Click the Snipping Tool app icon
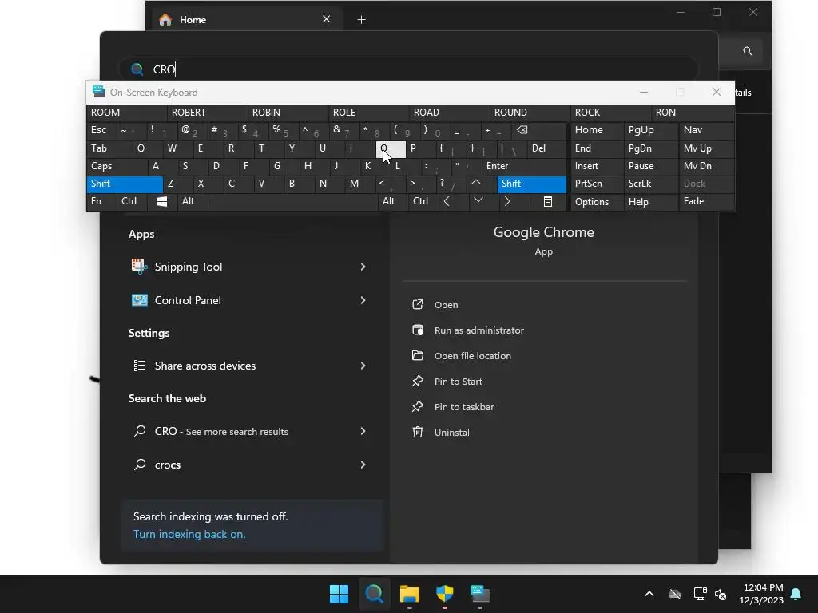 [x=139, y=267]
